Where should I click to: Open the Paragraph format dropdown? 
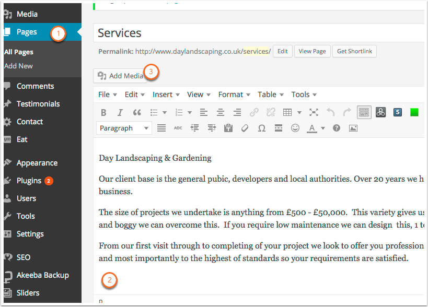(124, 128)
